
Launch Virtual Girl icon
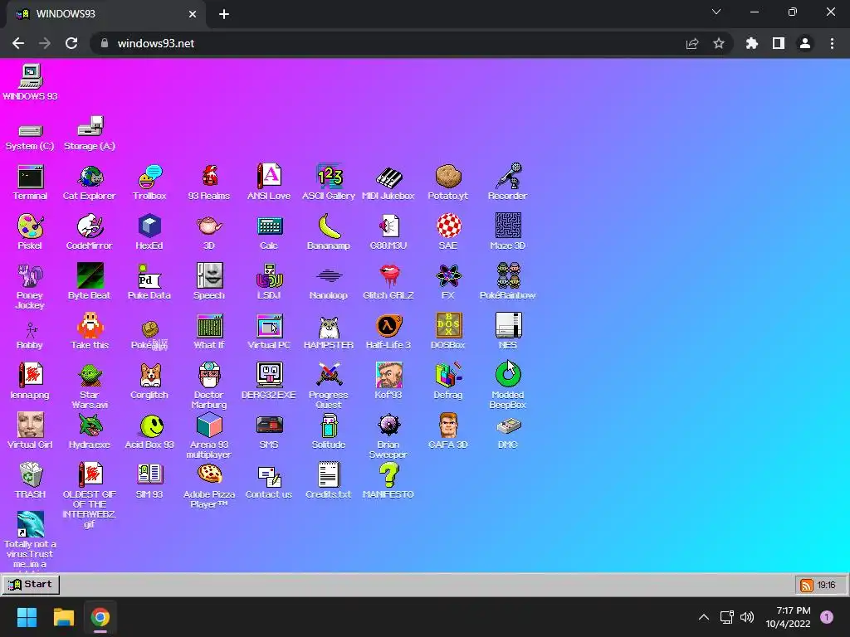[31, 426]
